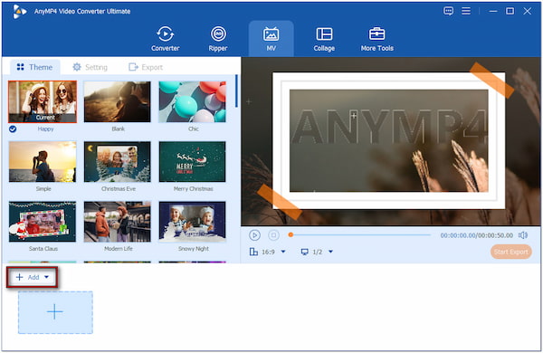Viewport: 543px width, 353px height.
Task: Open the hamburger menu in title bar
Action: coord(466,11)
